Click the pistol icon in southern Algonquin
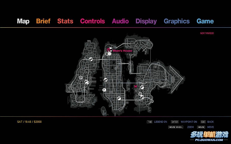This screenshot has width=231, height=144. pyautogui.click(x=119, y=98)
